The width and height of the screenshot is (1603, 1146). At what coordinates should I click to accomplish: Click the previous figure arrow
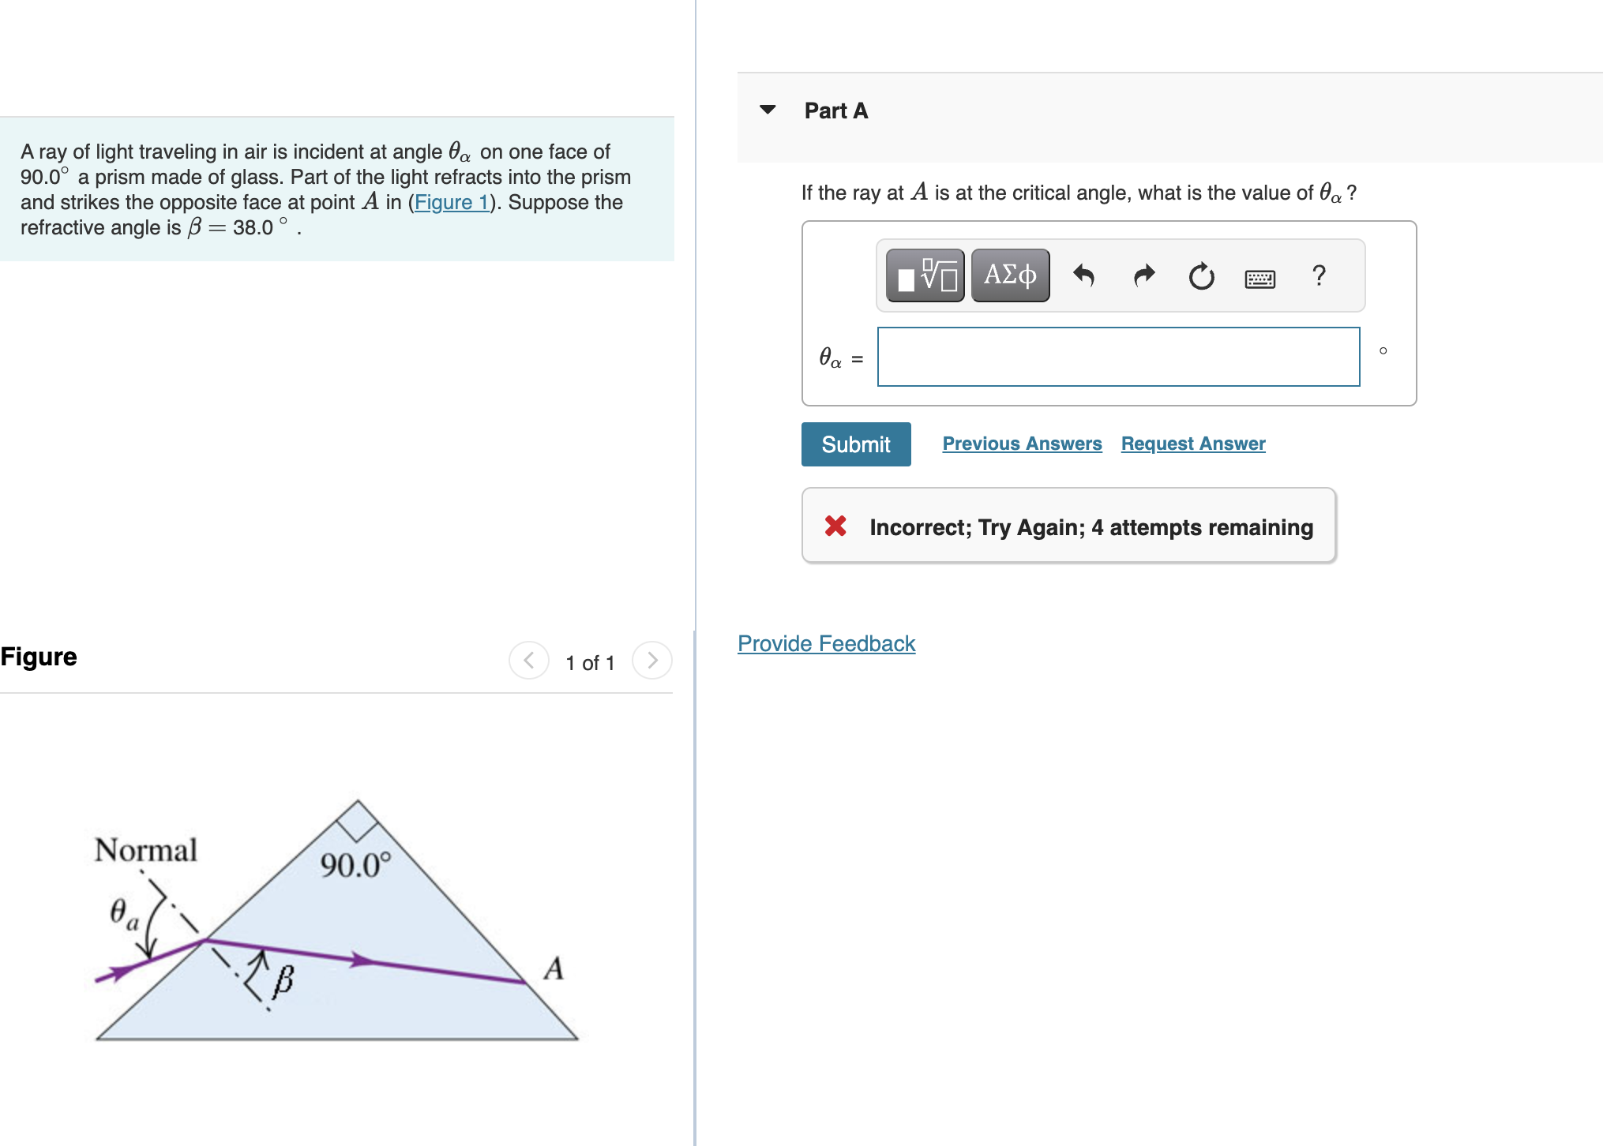[x=527, y=661]
